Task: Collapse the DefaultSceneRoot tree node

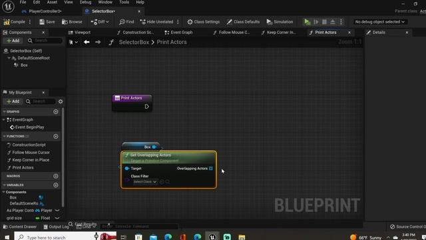Action: 9,58
